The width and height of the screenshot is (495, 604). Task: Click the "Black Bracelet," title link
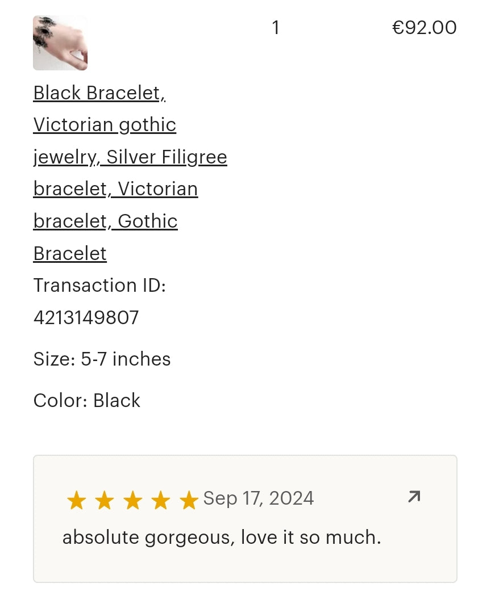[x=99, y=93]
